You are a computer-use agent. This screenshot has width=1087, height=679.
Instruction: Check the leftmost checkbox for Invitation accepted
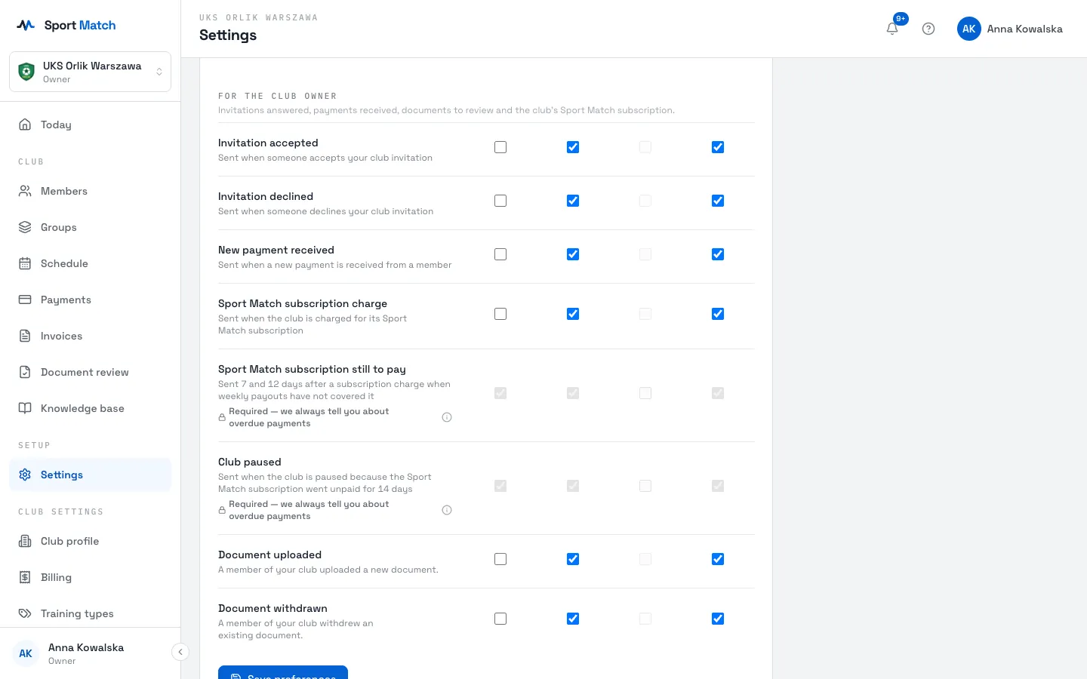click(500, 147)
